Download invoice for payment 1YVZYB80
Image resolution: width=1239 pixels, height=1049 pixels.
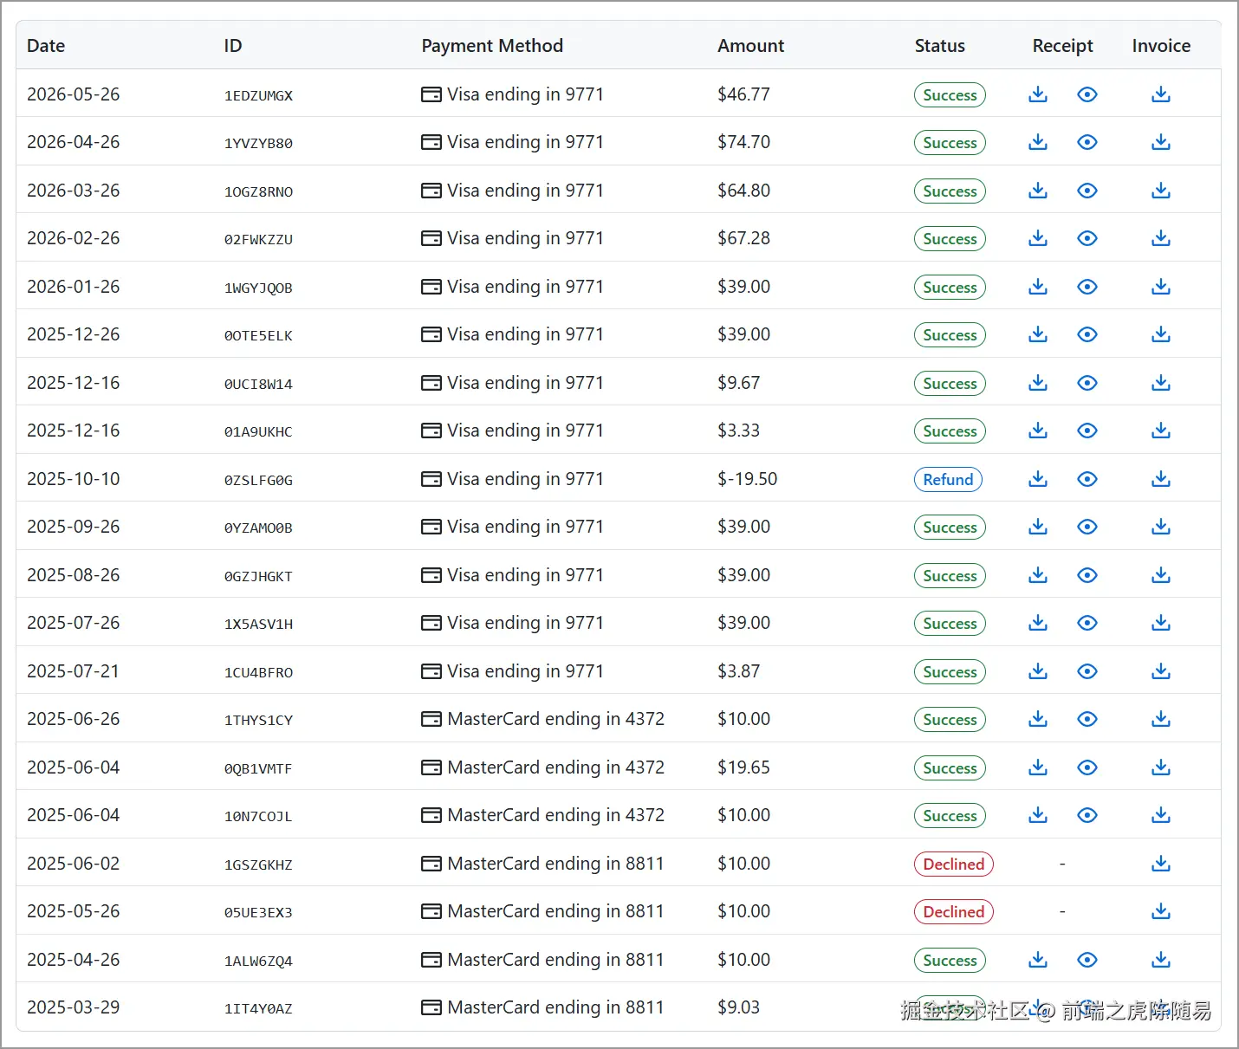[1161, 142]
